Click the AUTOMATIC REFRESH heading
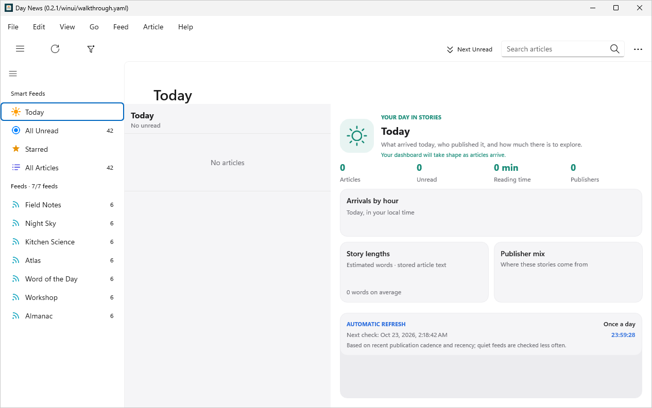Viewport: 652px width, 408px height. pyautogui.click(x=376, y=324)
